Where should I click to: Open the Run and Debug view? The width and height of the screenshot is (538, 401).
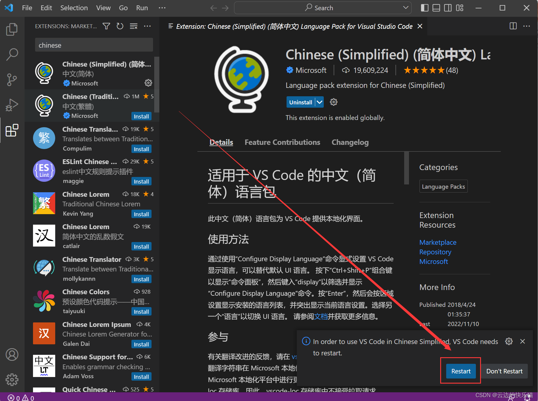(12, 105)
